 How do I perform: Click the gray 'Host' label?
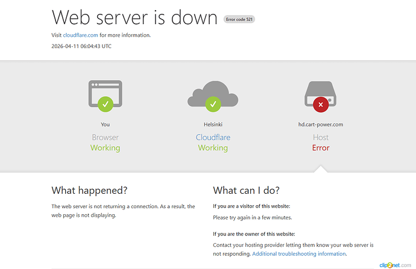coord(321,137)
